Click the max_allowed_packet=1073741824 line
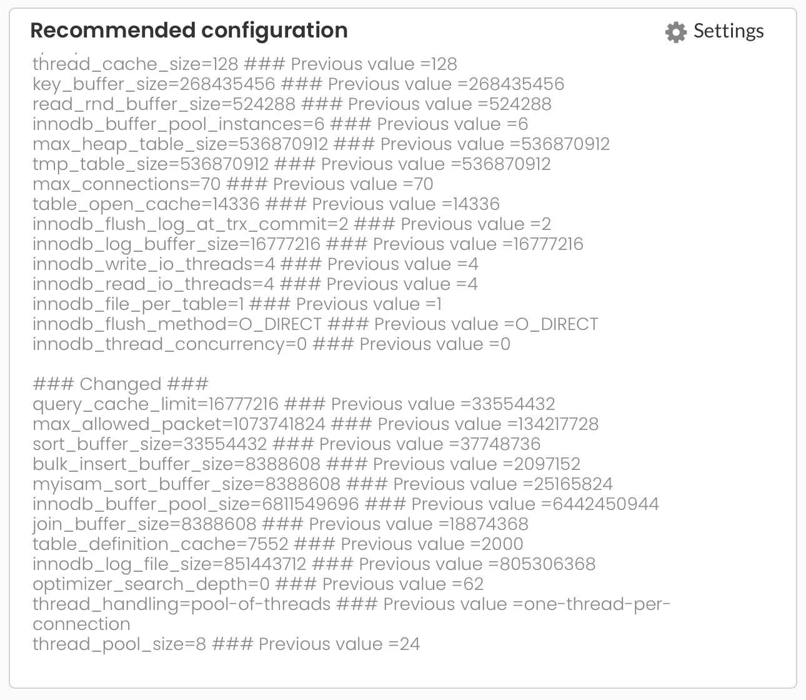The width and height of the screenshot is (806, 700). [316, 424]
